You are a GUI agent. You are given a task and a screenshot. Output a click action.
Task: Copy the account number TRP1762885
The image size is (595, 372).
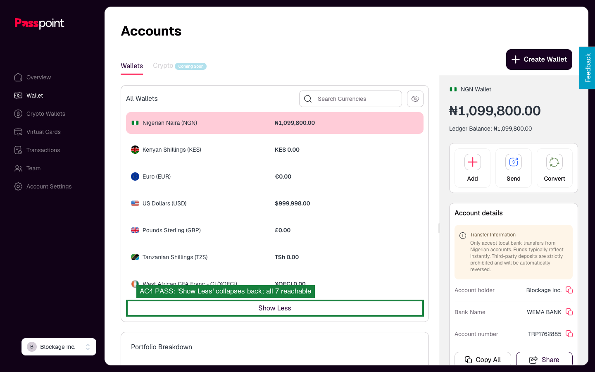[569, 334]
